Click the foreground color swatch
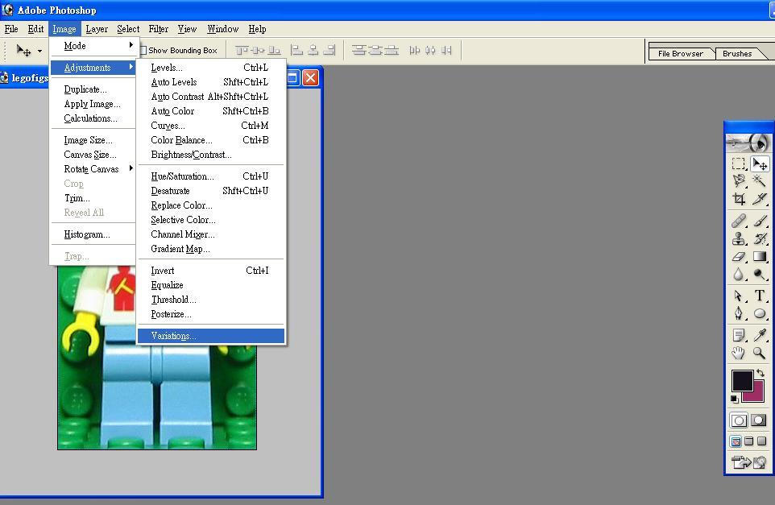This screenshot has width=775, height=505. click(x=743, y=381)
